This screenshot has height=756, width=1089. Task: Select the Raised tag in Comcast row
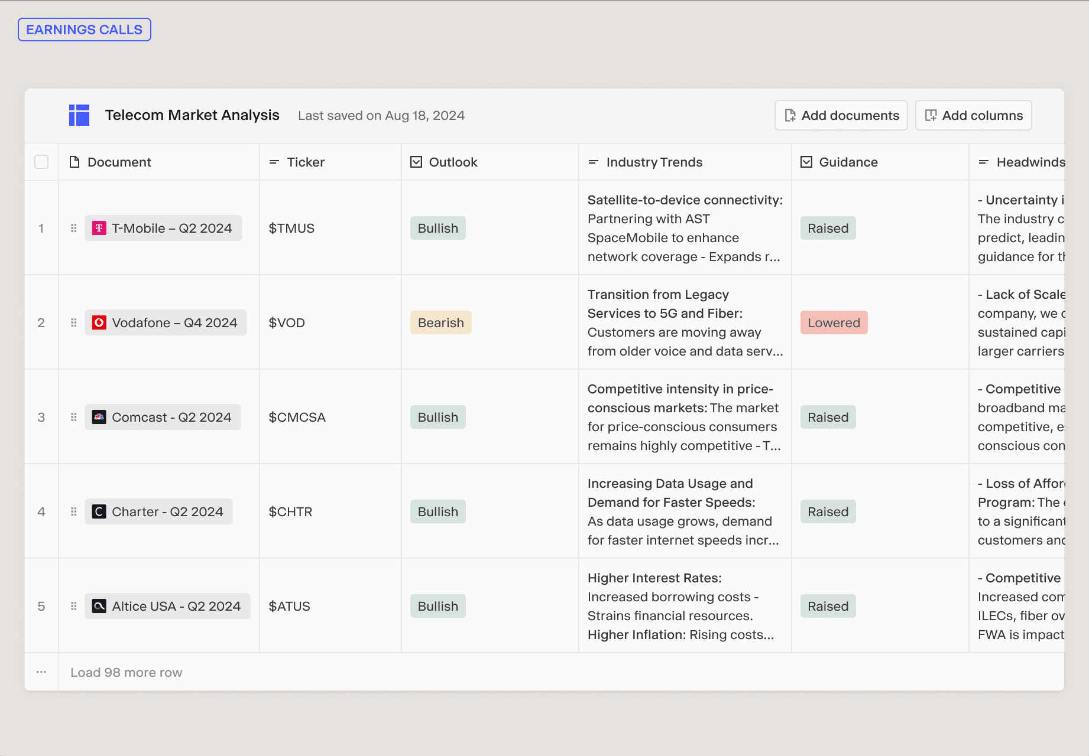tap(828, 417)
